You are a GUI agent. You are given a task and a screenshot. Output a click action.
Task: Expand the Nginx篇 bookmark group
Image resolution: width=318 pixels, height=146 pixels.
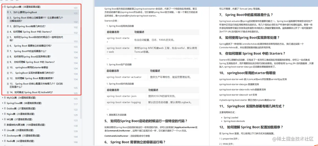tap(3, 114)
